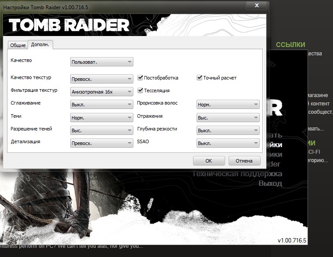Expand the Прорисовка волос dropdown

click(228, 105)
